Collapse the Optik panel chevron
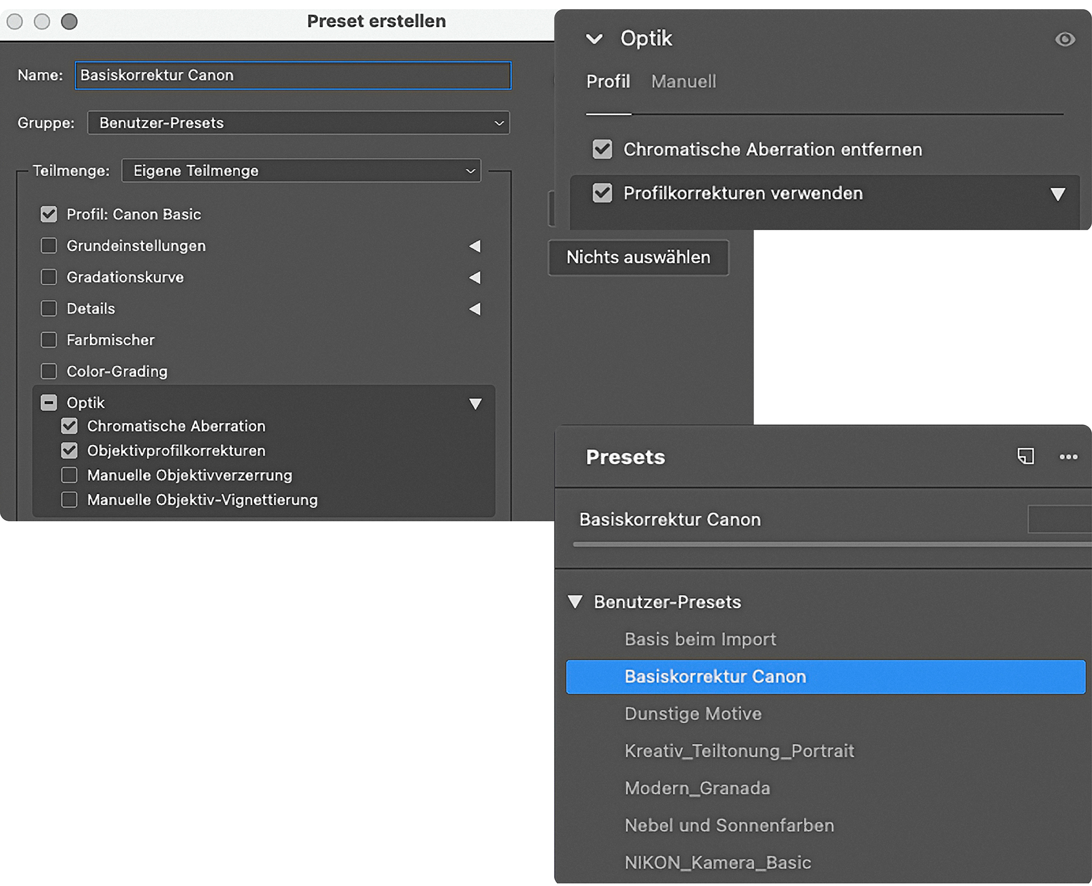 pyautogui.click(x=594, y=39)
